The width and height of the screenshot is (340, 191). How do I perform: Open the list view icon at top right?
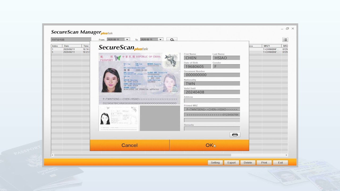pos(285,40)
